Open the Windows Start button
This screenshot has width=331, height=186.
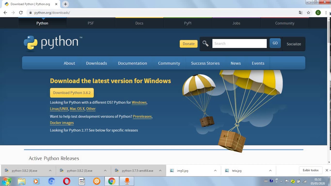click(x=6, y=181)
